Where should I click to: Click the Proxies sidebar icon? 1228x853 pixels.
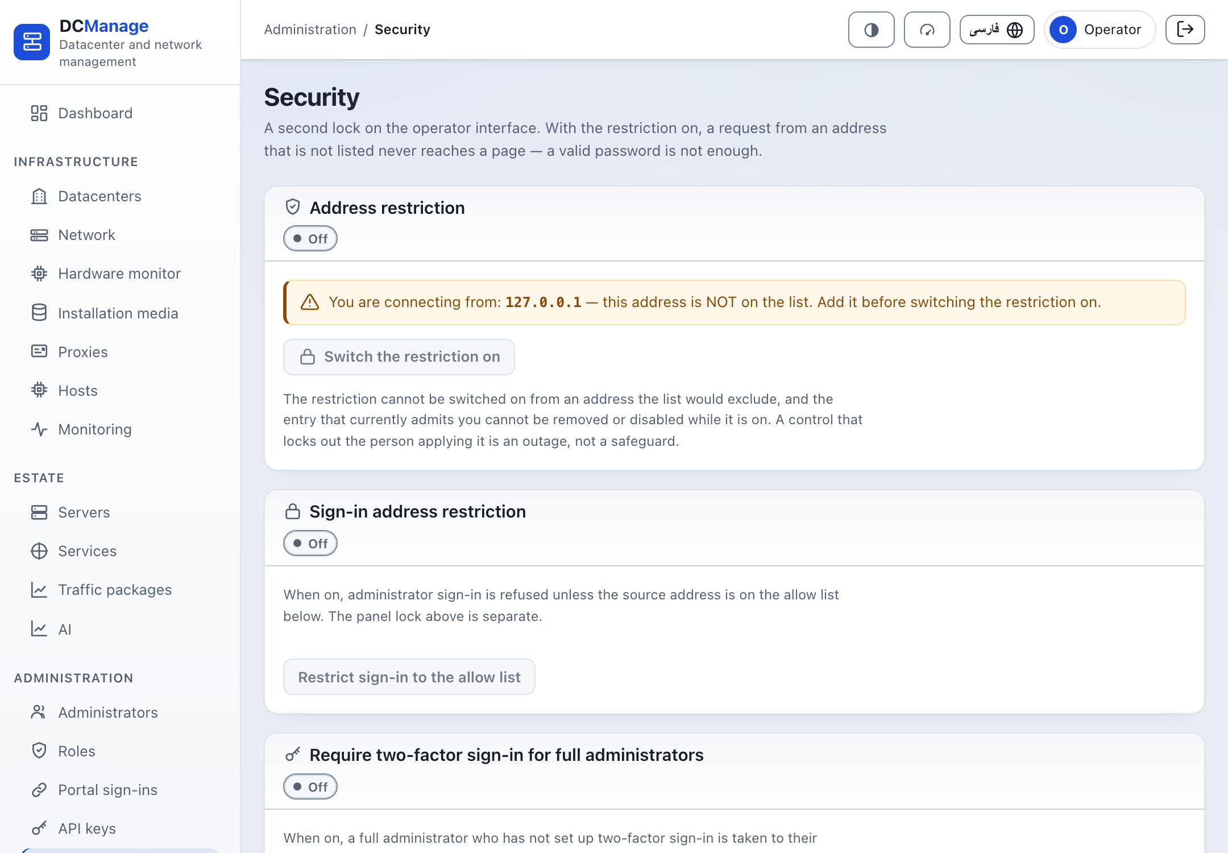[39, 351]
